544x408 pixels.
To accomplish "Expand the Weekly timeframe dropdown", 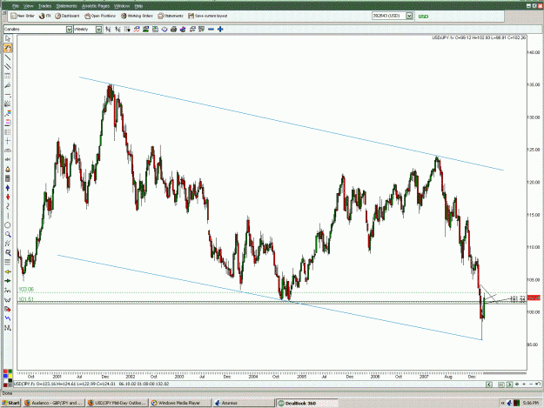I will coord(99,30).
